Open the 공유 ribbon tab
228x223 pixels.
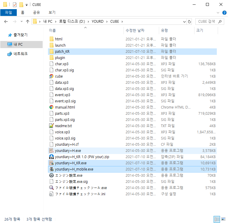click(36, 12)
